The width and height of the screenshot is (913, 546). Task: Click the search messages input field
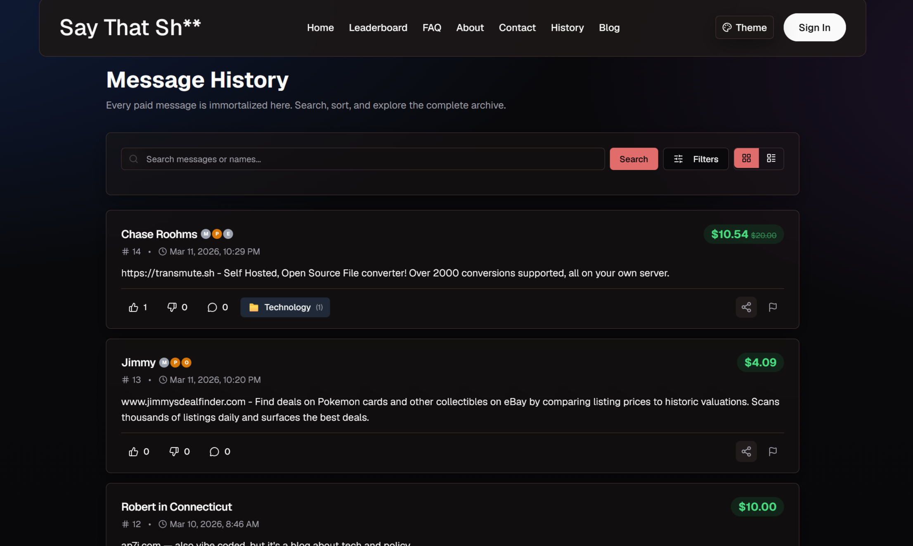[x=363, y=159]
